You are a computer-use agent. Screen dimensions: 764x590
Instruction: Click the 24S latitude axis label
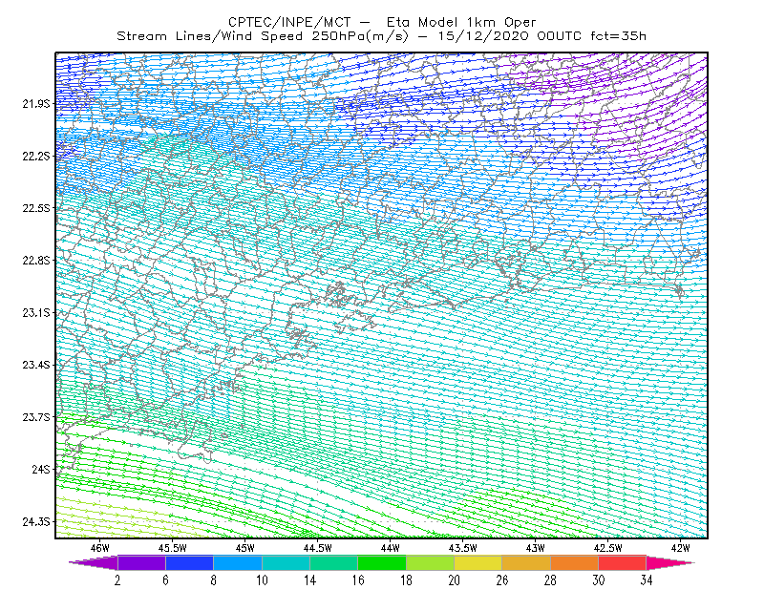(41, 469)
